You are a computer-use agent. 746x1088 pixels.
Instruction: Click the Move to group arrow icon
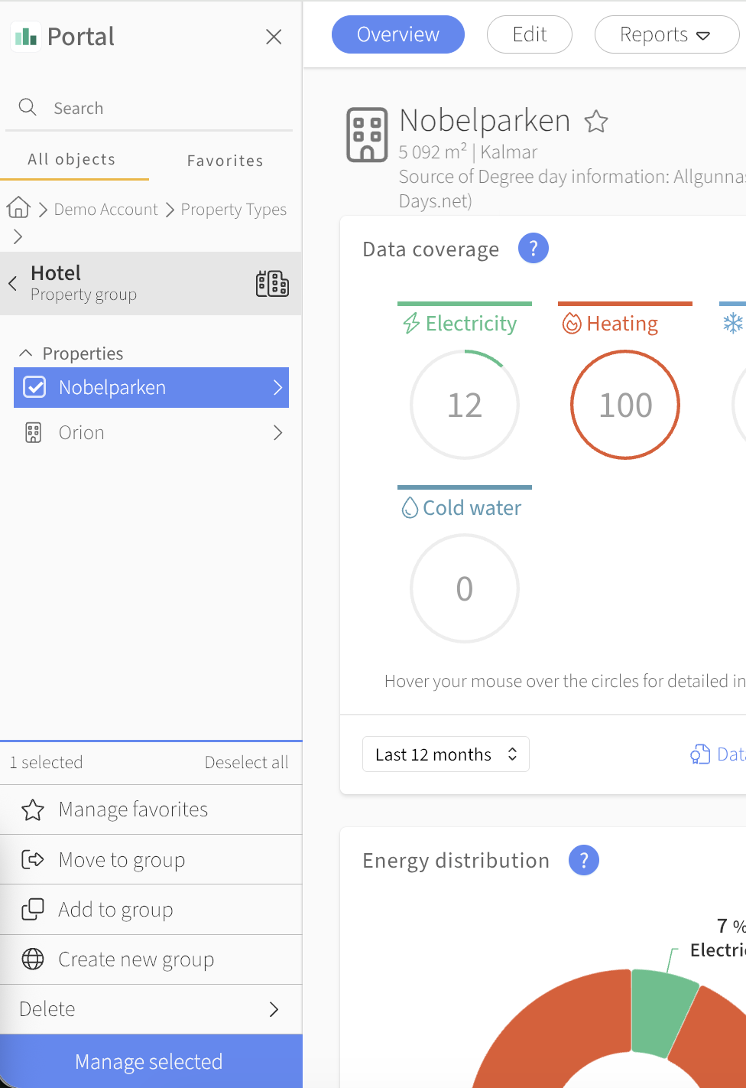tap(33, 859)
